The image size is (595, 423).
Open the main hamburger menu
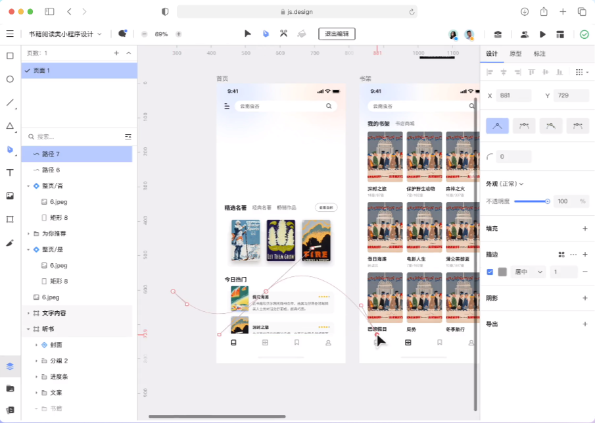click(x=11, y=34)
